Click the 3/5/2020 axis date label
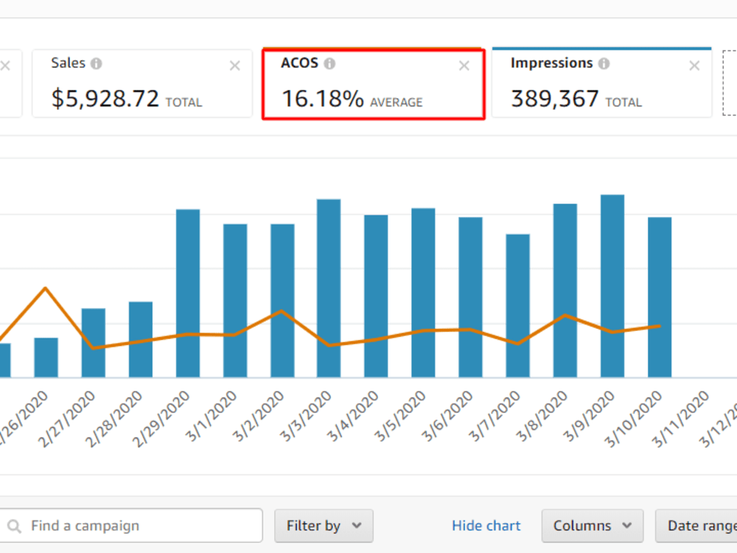Viewport: 737px width, 553px height. pos(400,417)
